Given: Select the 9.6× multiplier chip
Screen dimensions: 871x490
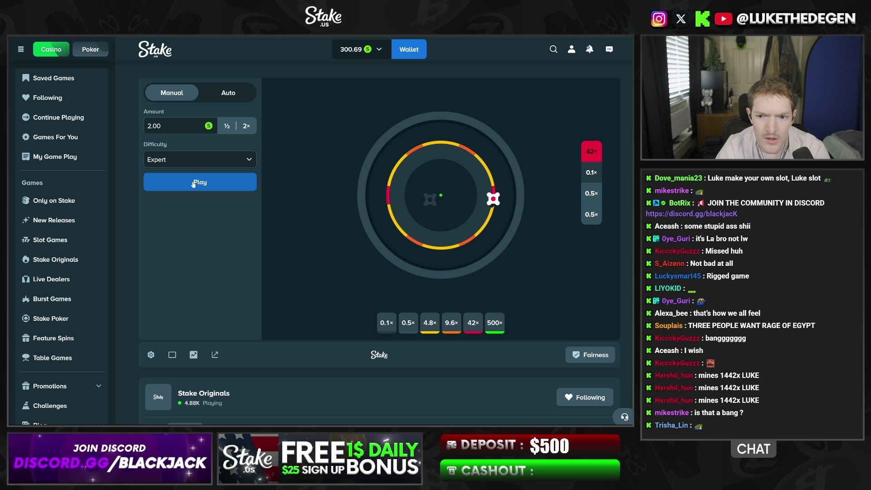Looking at the screenshot, I should pos(451,323).
